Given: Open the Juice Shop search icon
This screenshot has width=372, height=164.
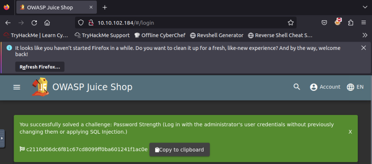Looking at the screenshot, I should pos(297,87).
